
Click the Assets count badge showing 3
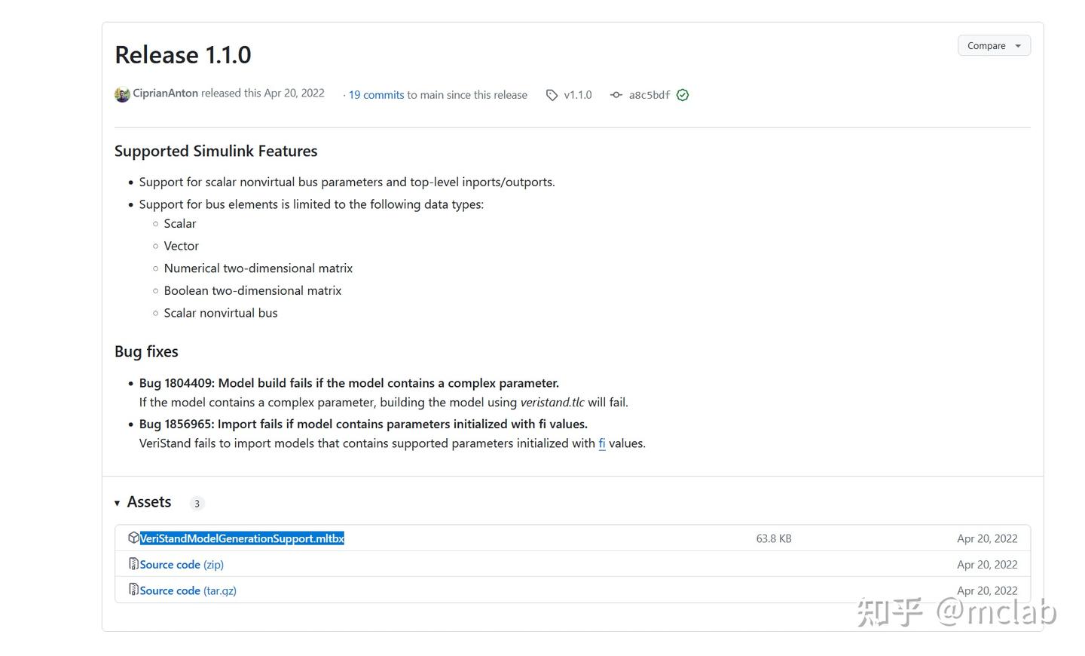pyautogui.click(x=197, y=504)
